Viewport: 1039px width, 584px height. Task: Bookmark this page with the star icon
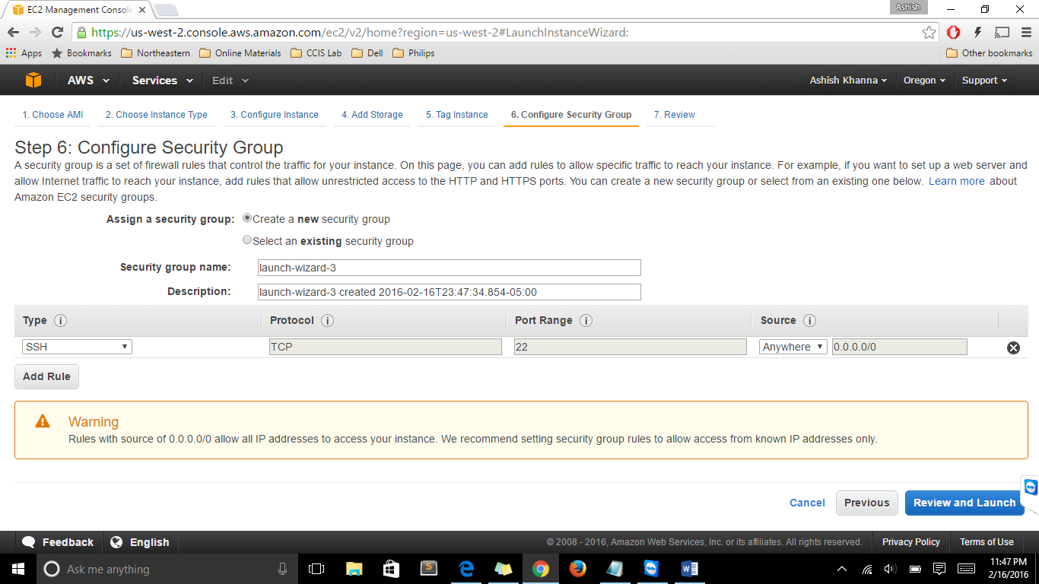pyautogui.click(x=929, y=33)
